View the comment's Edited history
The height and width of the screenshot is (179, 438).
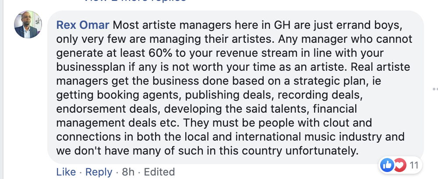coord(159,172)
